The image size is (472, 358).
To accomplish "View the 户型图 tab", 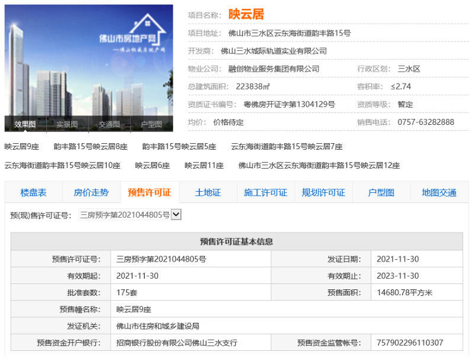I will click(381, 192).
